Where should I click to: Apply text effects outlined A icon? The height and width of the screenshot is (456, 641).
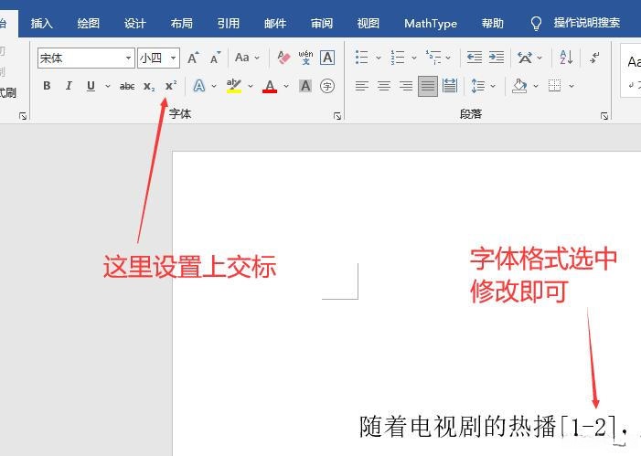pos(199,86)
